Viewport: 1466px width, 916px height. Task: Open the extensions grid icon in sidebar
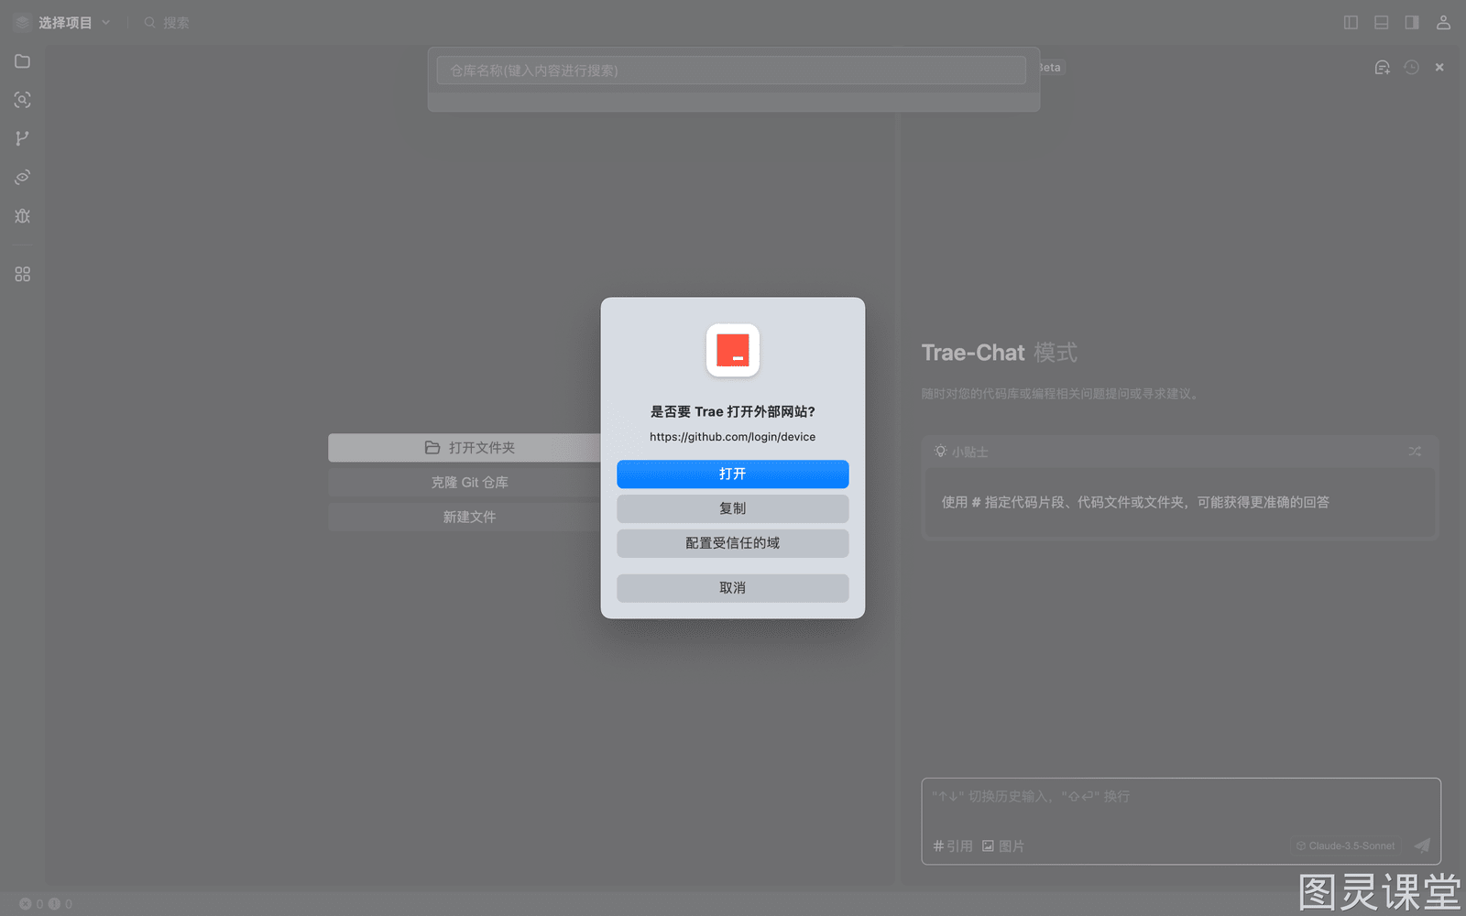23,274
